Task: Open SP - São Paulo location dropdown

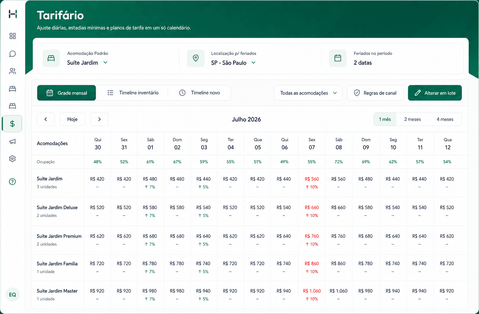Action: 233,63
